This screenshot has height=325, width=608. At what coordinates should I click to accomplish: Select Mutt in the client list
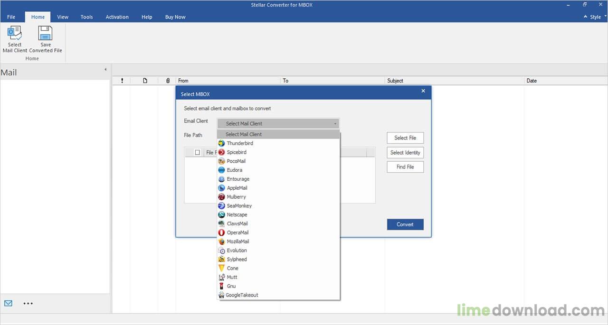[279, 277]
